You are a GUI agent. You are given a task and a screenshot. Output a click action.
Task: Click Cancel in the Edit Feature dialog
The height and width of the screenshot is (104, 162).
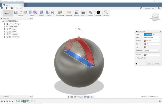(157, 64)
